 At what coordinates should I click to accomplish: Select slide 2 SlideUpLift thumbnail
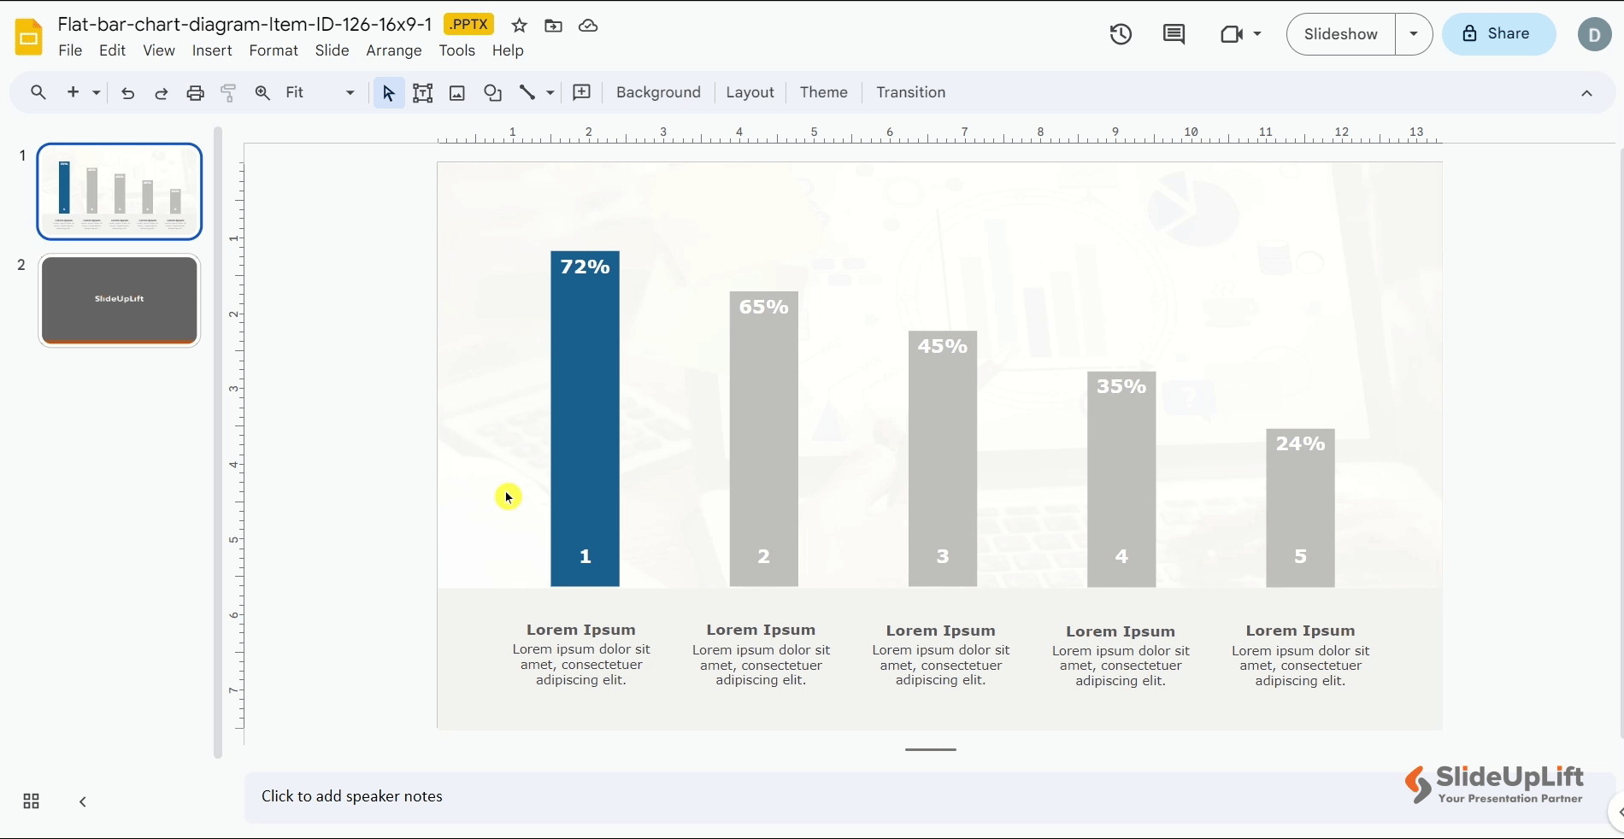119,301
